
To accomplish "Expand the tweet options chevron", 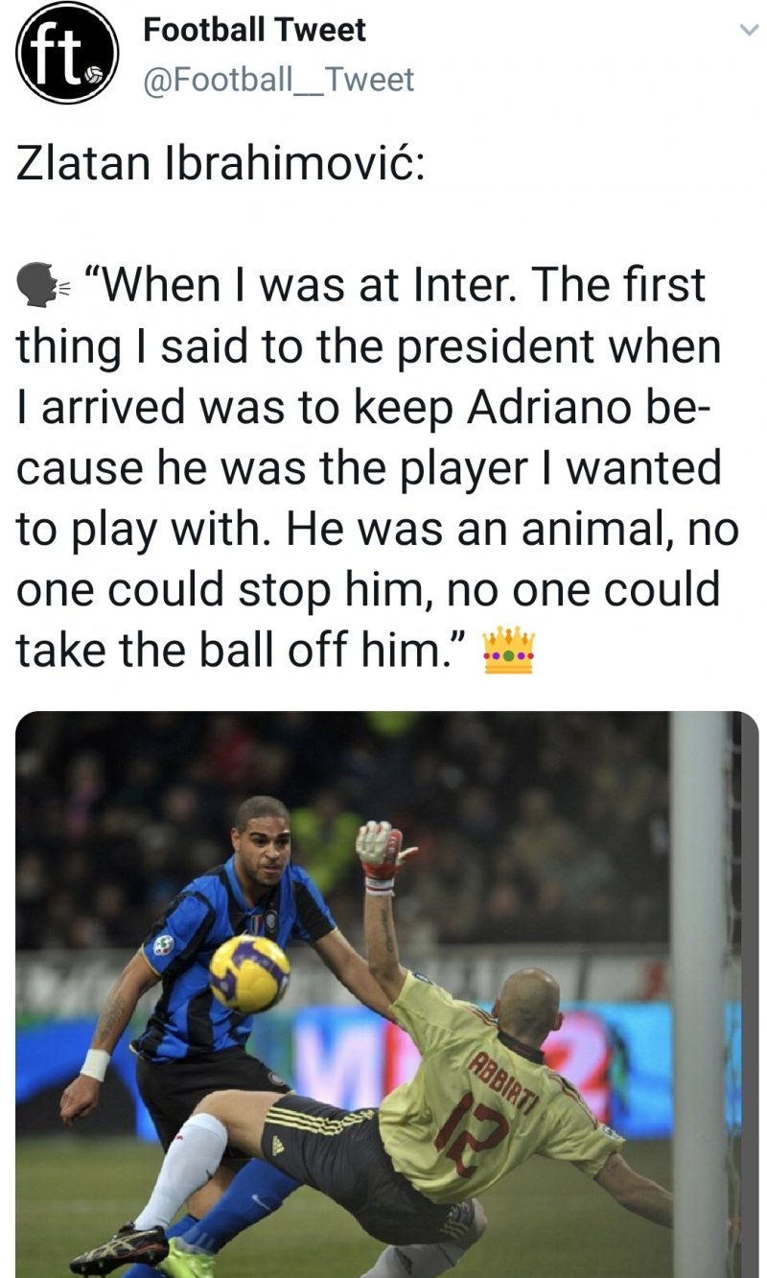I will 746,31.
